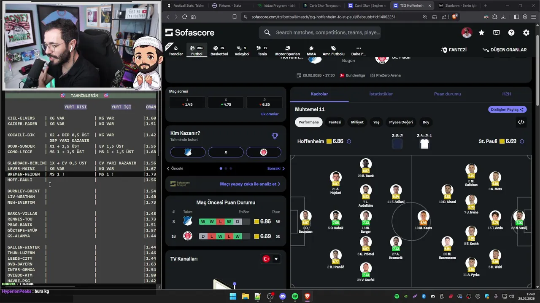Viewport: 540px width, 303px height.
Task: Reload the browser page
Action: pos(184,17)
